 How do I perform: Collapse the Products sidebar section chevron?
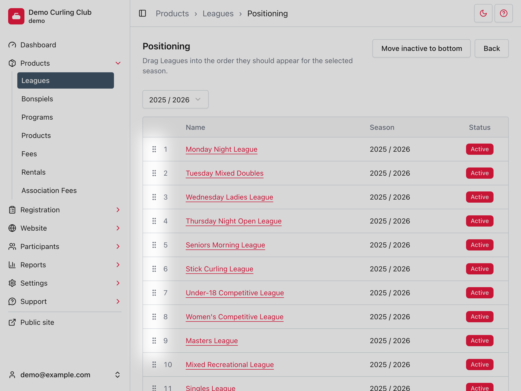coord(118,63)
